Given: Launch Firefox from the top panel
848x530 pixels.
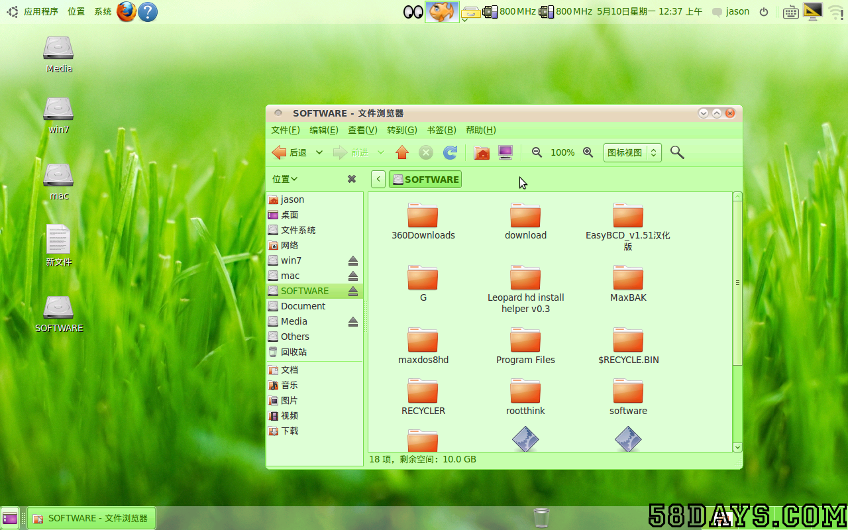Looking at the screenshot, I should click(x=127, y=11).
